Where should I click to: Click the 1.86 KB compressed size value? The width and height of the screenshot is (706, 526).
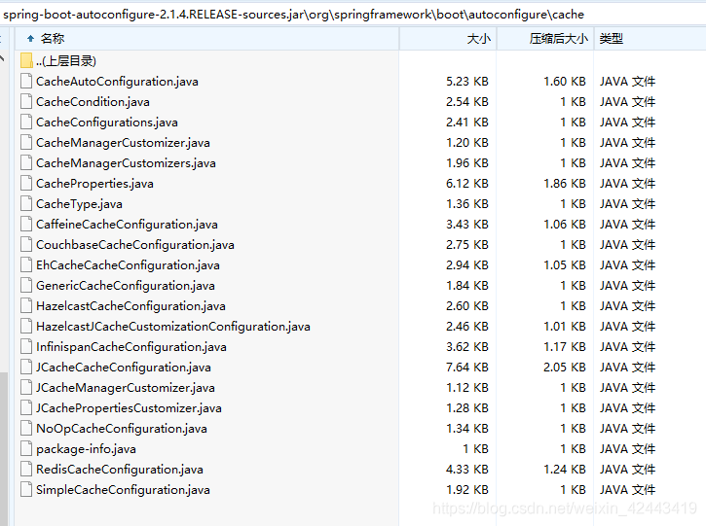point(565,184)
